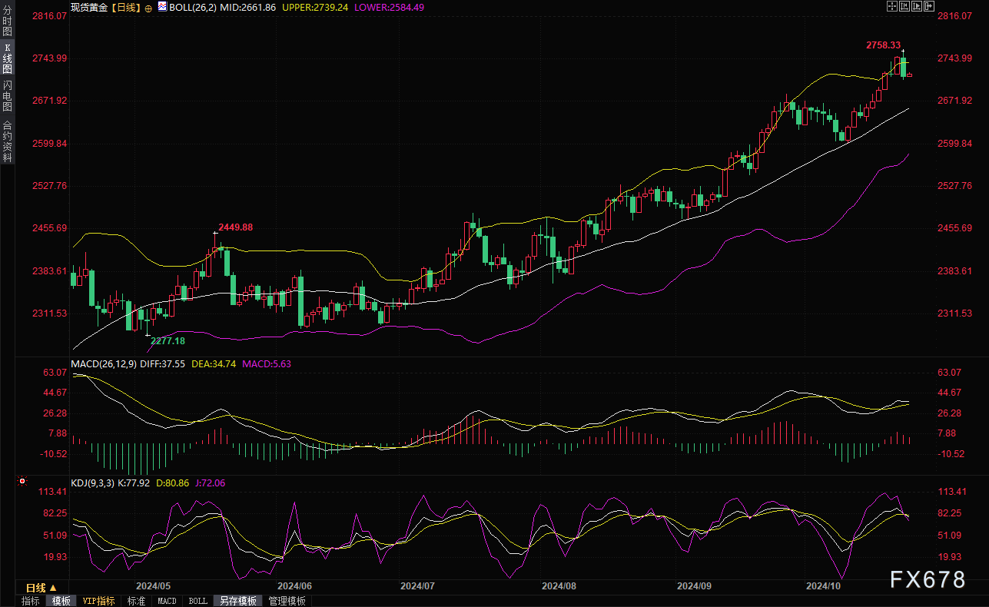Click the 另存模板 button
This screenshot has width=989, height=607.
coord(237,601)
